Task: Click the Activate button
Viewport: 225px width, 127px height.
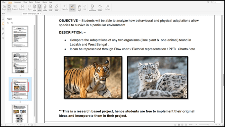Action: [108, 7]
